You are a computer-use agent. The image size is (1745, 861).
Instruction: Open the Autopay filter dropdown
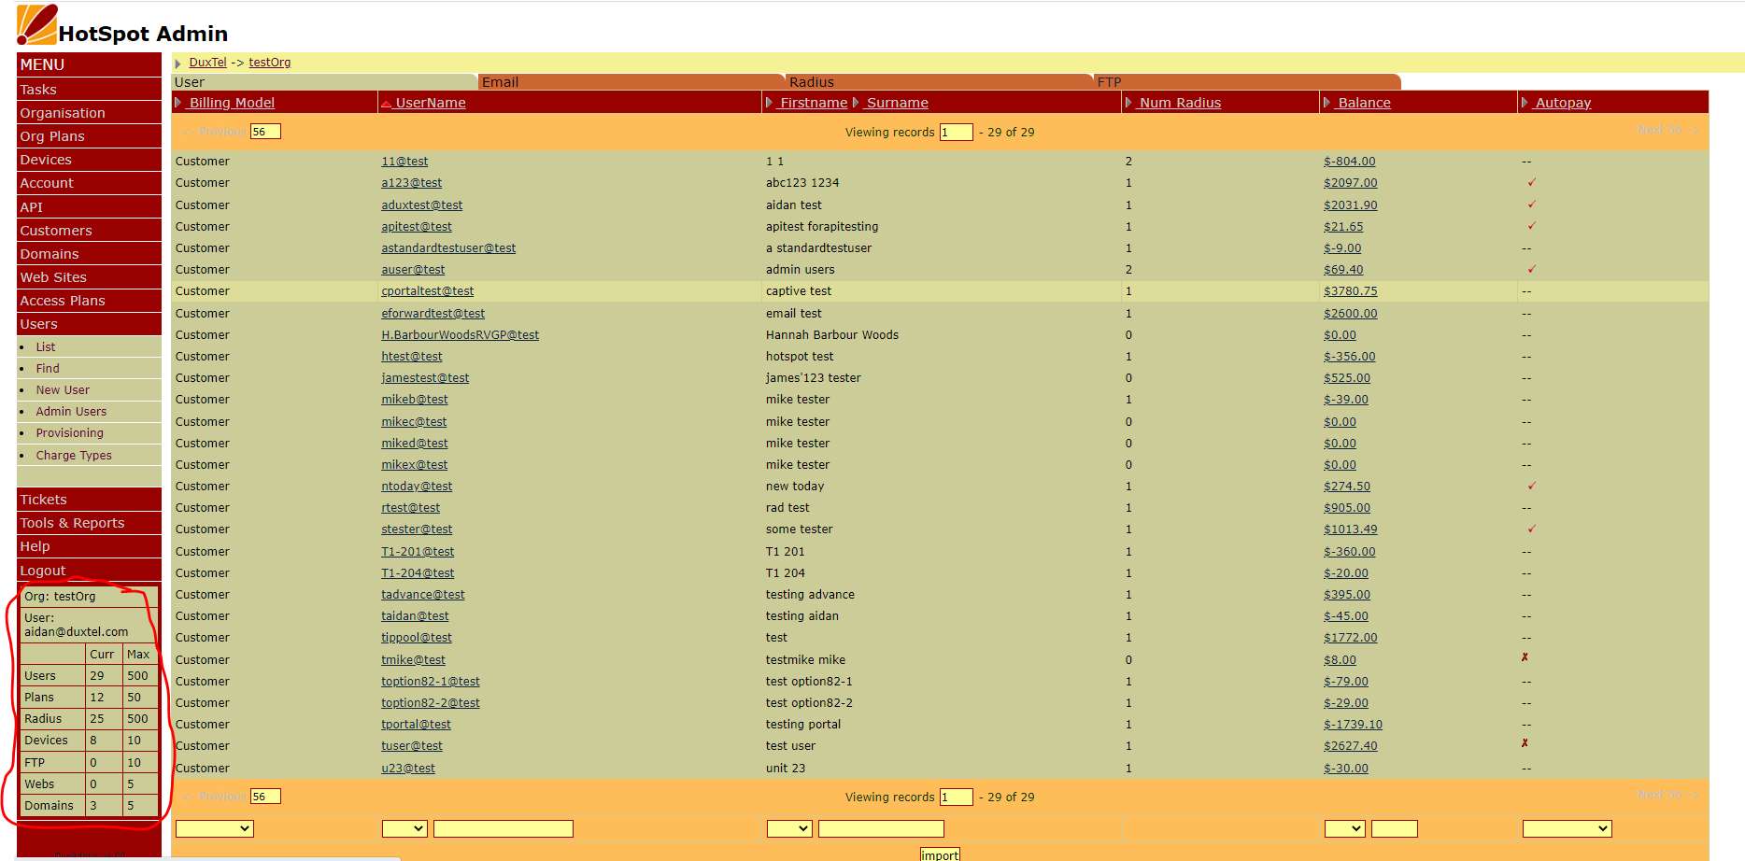pos(1568,828)
